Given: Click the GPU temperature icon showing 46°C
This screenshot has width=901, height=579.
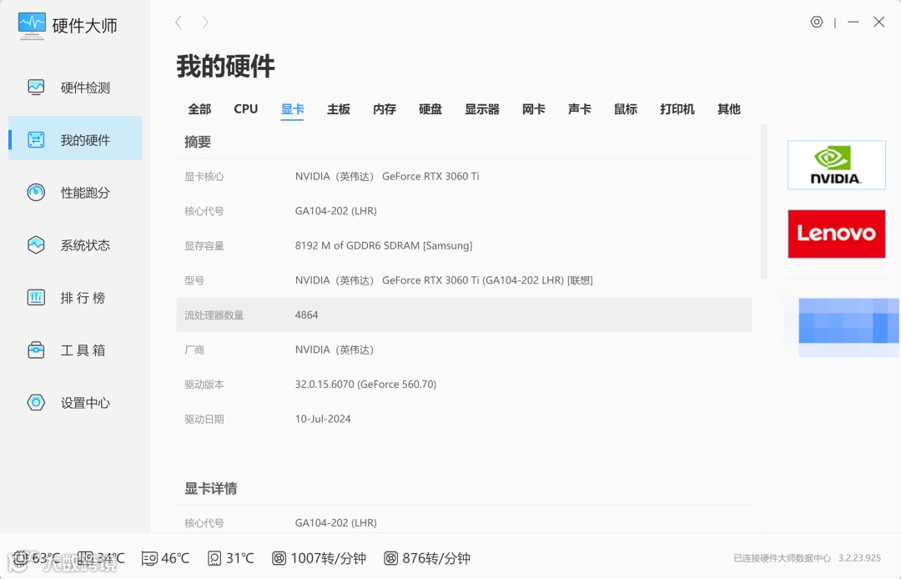Looking at the screenshot, I should [149, 558].
